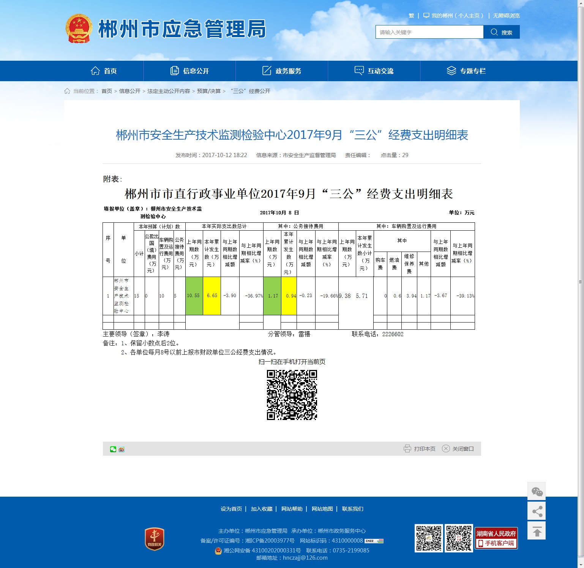This screenshot has height=568, width=584.
Task: Click the 搜索 search button
Action: pyautogui.click(x=502, y=32)
